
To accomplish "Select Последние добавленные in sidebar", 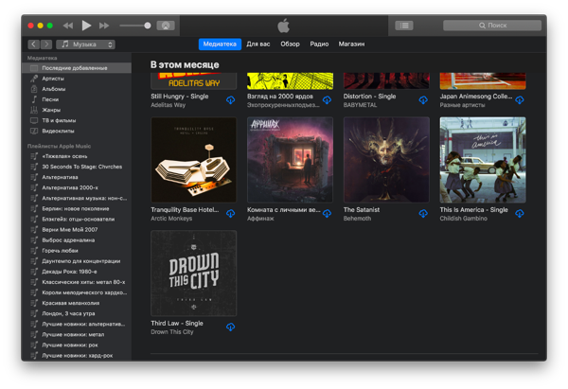I will (77, 68).
